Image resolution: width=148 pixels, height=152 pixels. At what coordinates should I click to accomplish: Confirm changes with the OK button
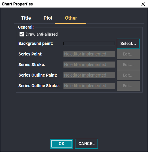[x=61, y=144]
